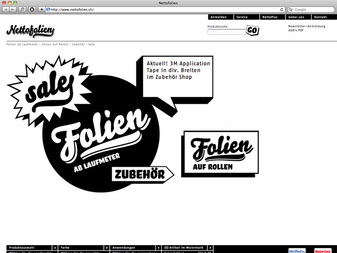The image size is (337, 253).
Task: Open the Anwendungen bottom tab
Action: 133,248
